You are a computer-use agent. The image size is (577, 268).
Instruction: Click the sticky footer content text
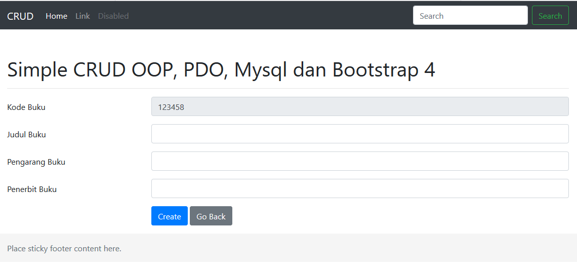point(64,248)
